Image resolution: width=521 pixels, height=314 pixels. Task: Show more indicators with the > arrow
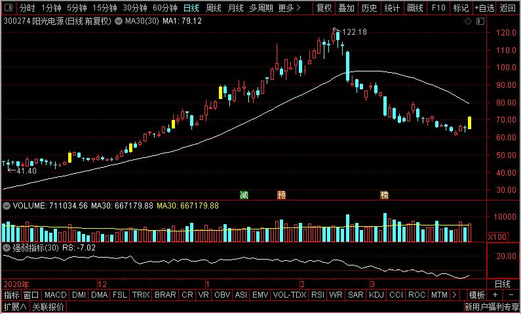455,295
